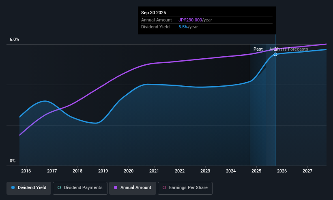This screenshot has width=333, height=200.
Task: Click the 2027 x-axis label
Action: coord(307,171)
